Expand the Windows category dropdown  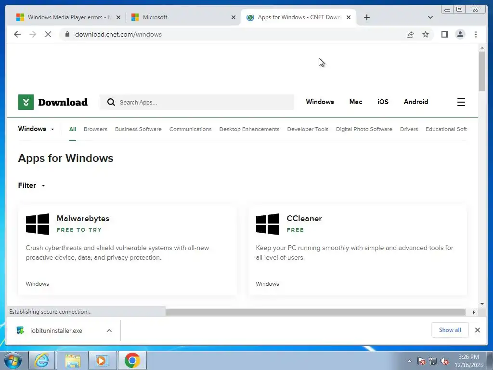[x=36, y=129]
